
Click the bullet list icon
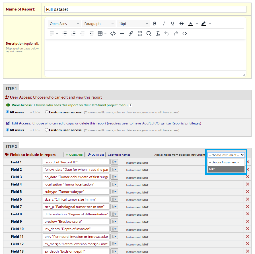point(65,34)
